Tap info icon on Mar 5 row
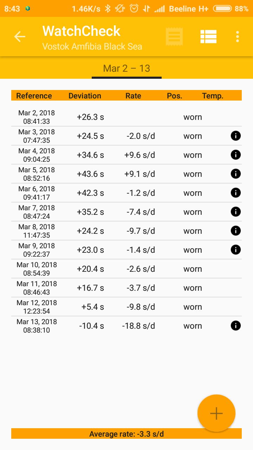The width and height of the screenshot is (253, 450). tap(236, 174)
